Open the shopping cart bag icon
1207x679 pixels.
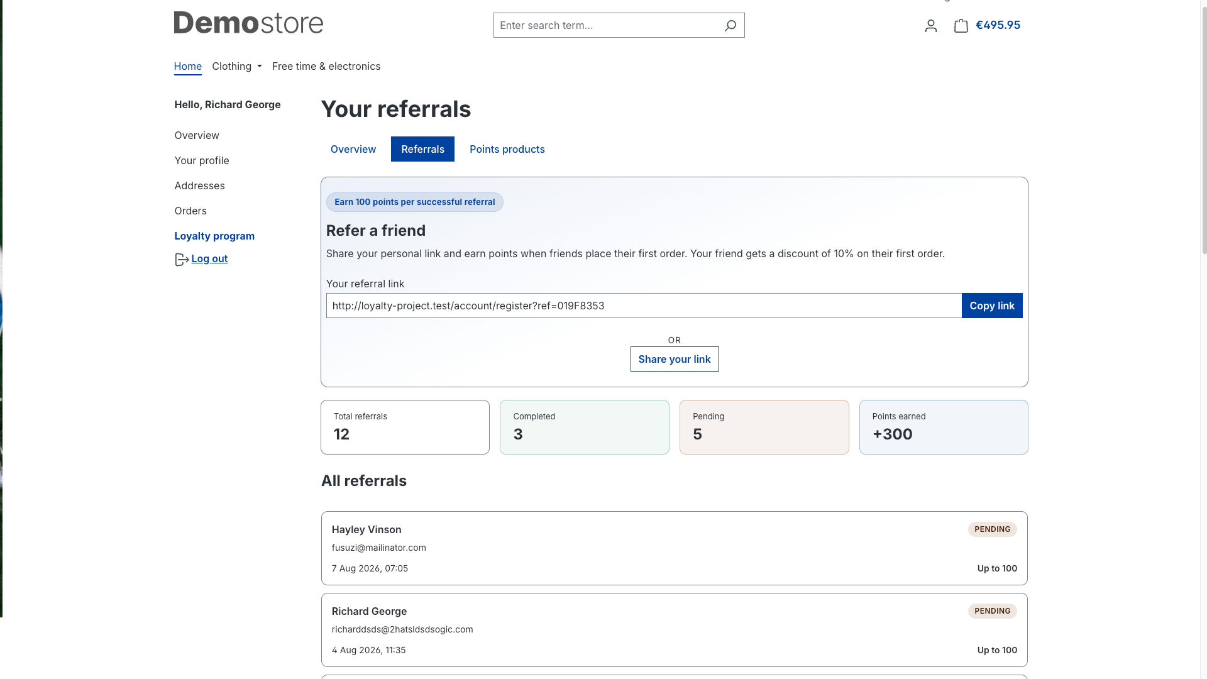click(961, 25)
